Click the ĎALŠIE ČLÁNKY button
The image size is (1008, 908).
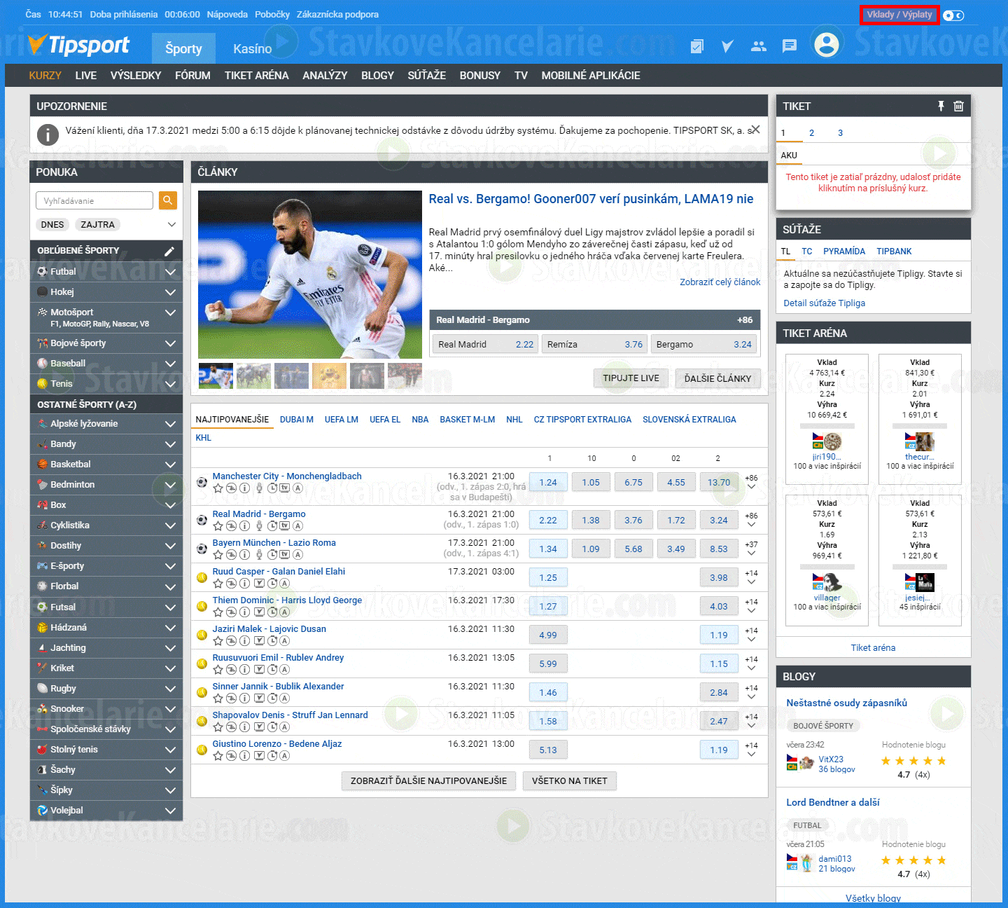[717, 378]
